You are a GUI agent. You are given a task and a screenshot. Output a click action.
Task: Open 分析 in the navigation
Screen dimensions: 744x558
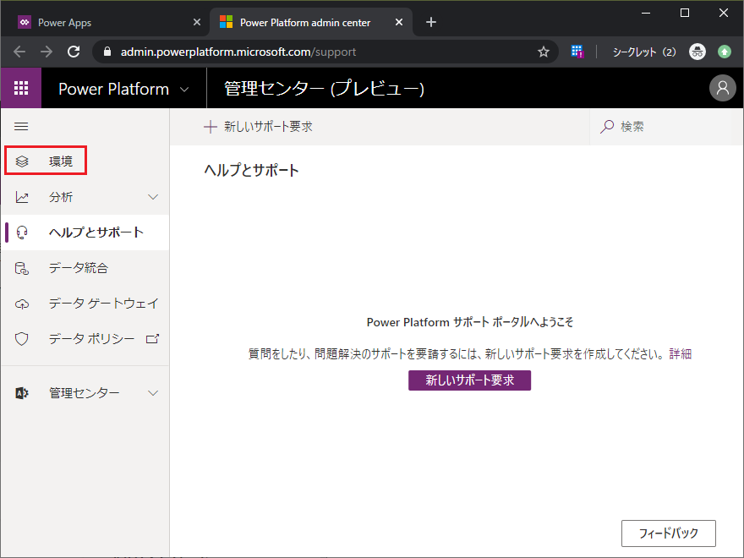pos(85,197)
